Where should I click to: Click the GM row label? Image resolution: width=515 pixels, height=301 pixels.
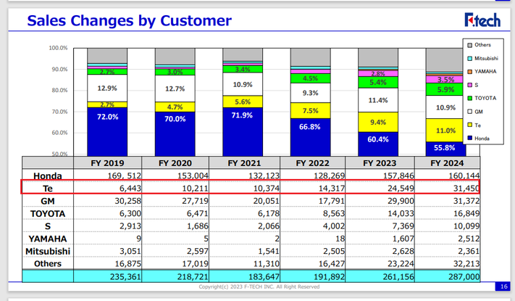pyautogui.click(x=48, y=201)
